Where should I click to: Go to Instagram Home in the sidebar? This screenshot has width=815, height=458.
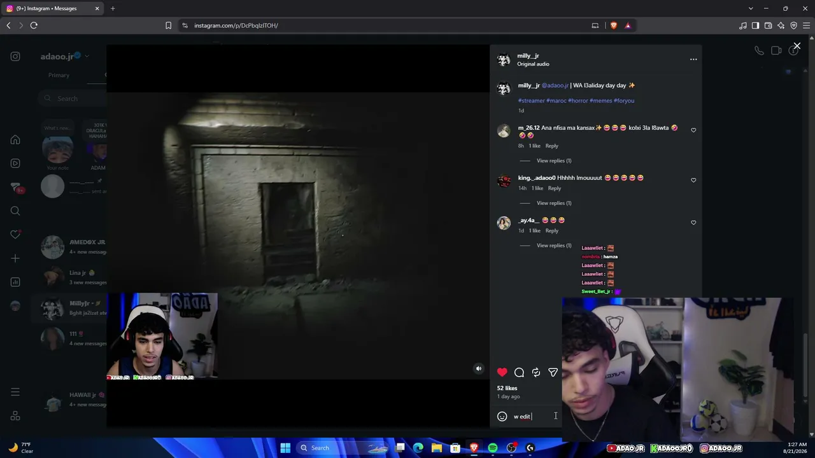tap(15, 140)
